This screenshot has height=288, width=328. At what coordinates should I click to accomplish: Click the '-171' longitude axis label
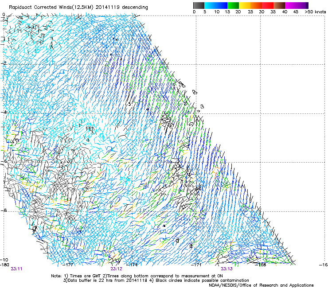(196, 265)
